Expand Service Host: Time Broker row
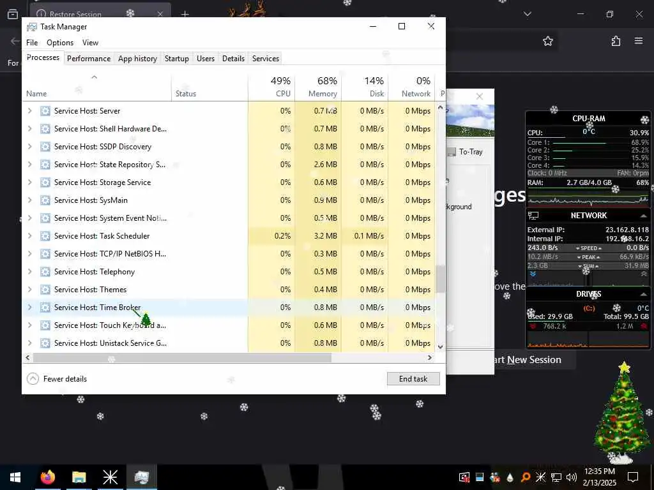Screen dimensions: 654x490 click(x=29, y=308)
